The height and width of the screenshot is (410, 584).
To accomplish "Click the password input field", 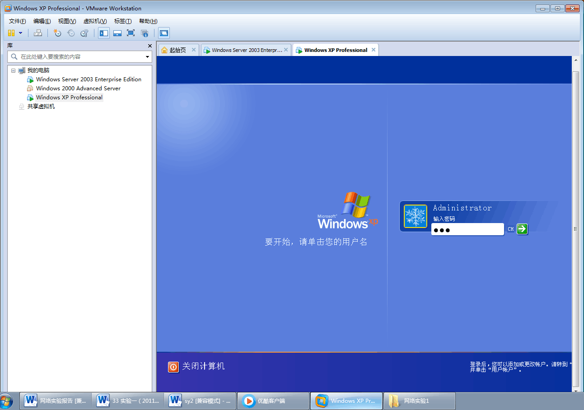I will point(467,229).
